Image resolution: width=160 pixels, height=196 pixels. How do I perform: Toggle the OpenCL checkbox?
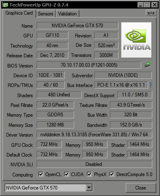click(41, 174)
